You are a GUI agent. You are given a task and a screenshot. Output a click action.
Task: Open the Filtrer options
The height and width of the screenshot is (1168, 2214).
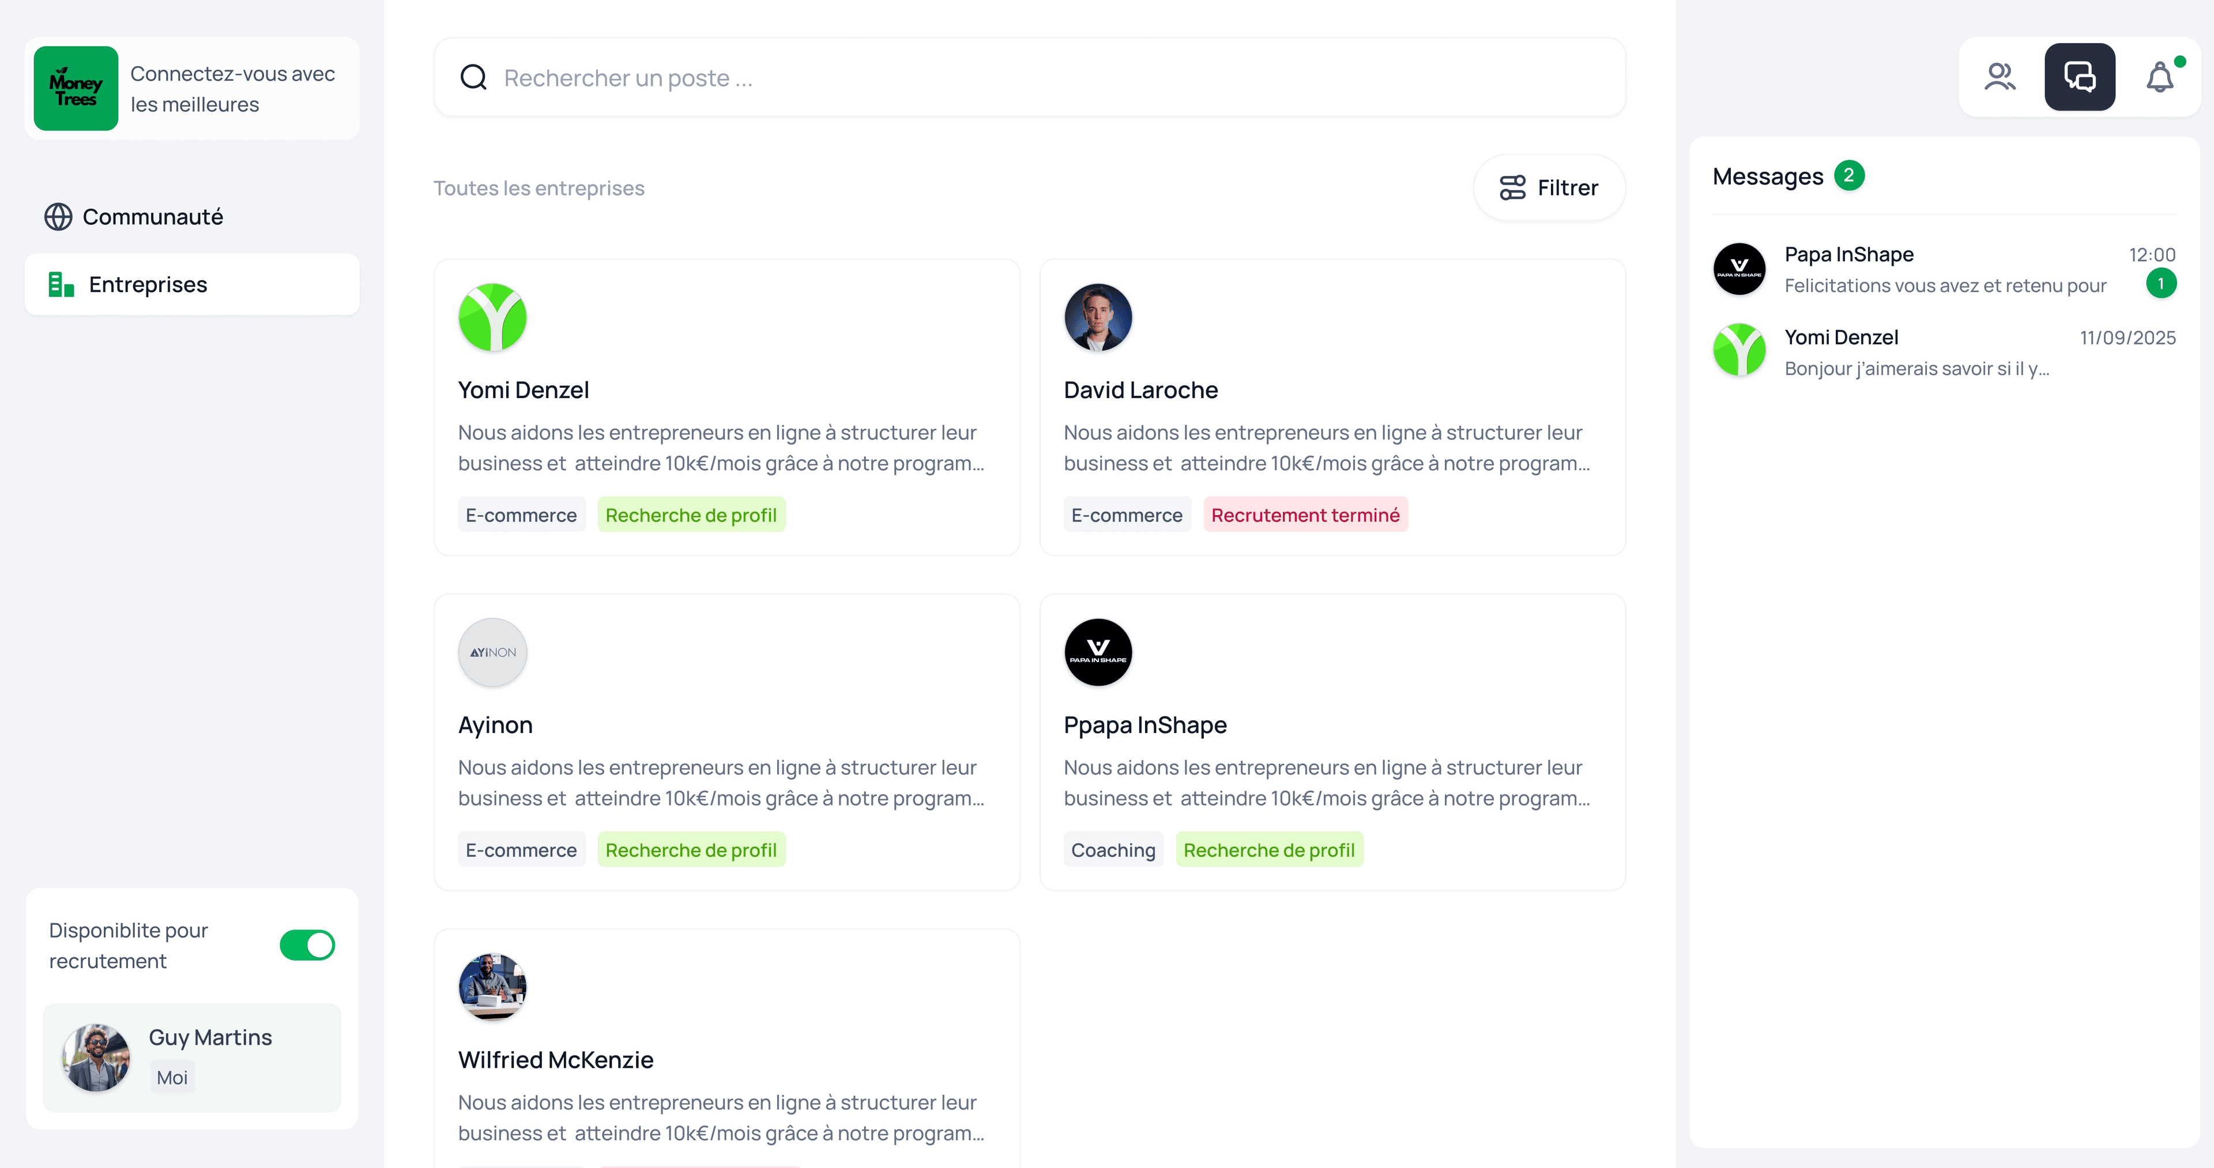[x=1549, y=188]
